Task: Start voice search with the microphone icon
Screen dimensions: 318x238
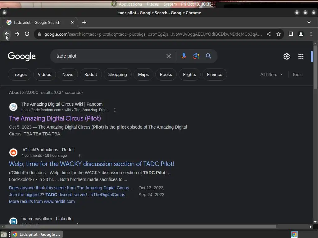Action: pyautogui.click(x=184, y=56)
